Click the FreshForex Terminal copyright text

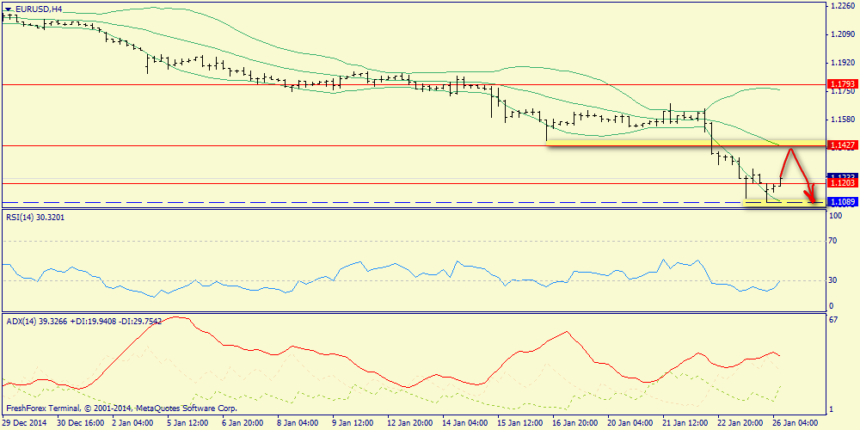(120, 408)
